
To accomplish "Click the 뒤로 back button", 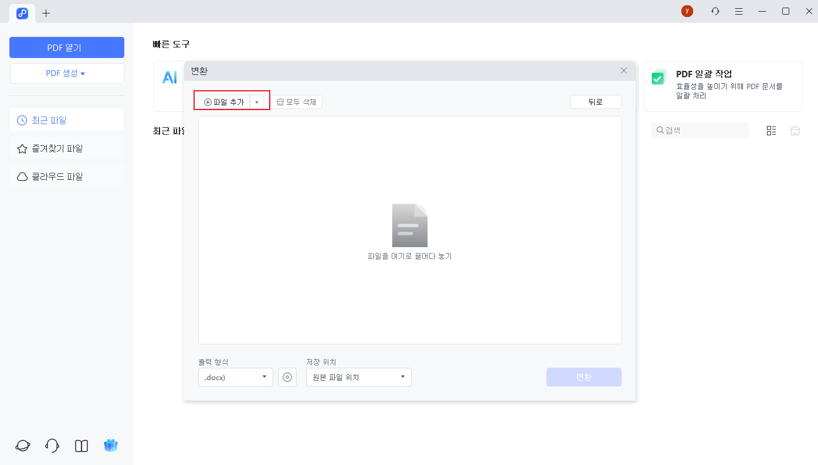I will point(595,101).
